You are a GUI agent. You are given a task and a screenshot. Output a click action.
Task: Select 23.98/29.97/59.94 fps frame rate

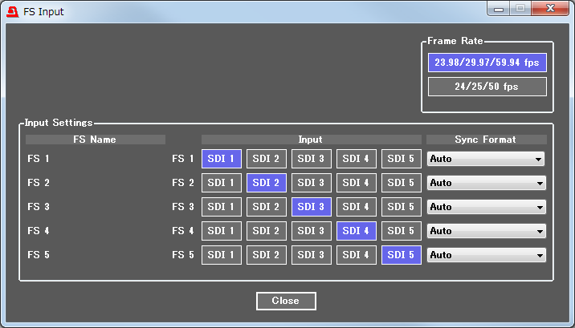(487, 63)
